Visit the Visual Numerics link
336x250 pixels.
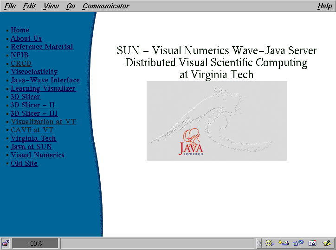(x=38, y=155)
